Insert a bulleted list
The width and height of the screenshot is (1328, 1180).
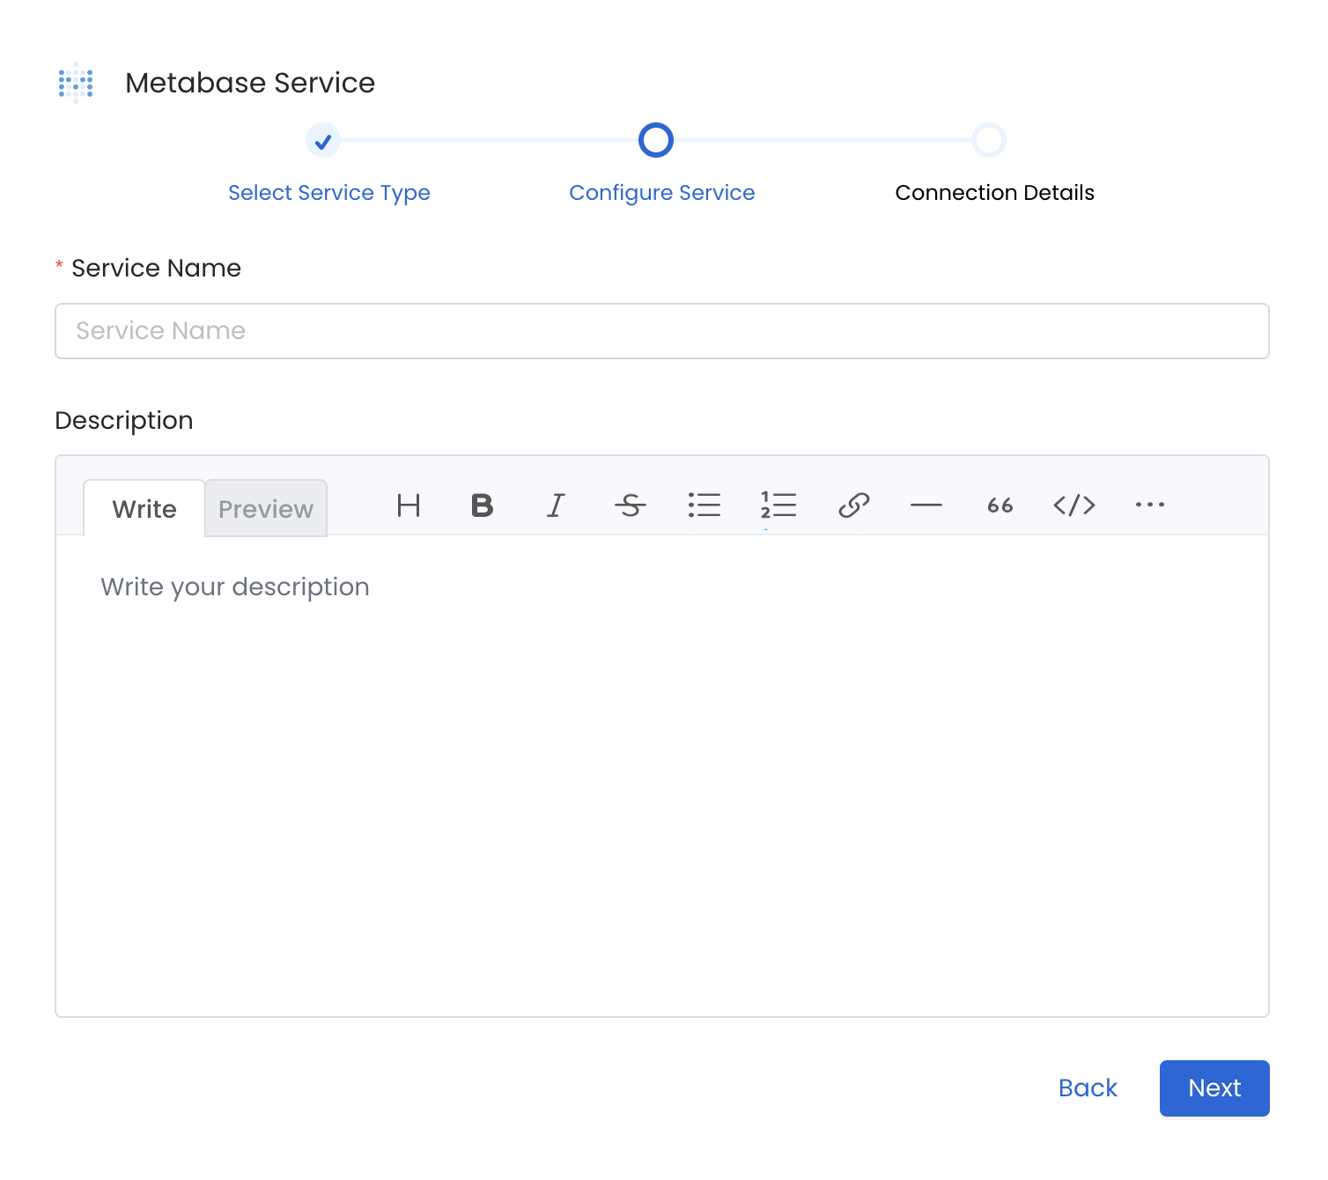705,506
